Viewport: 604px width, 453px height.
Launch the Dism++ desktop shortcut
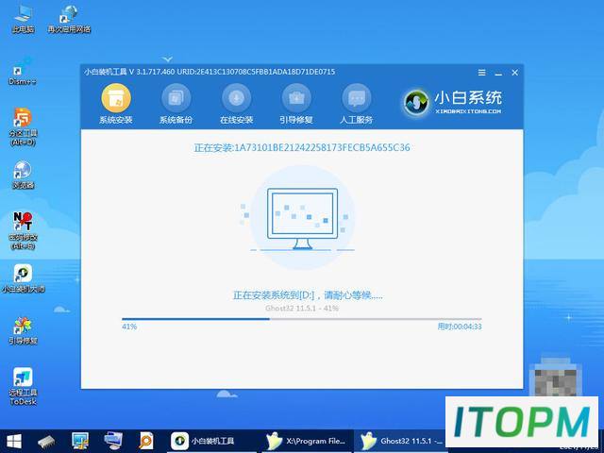tap(22, 73)
